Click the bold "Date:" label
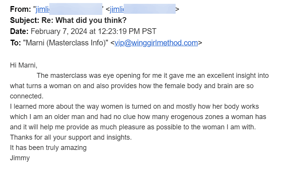The width and height of the screenshot is (281, 169). pyautogui.click(x=19, y=31)
